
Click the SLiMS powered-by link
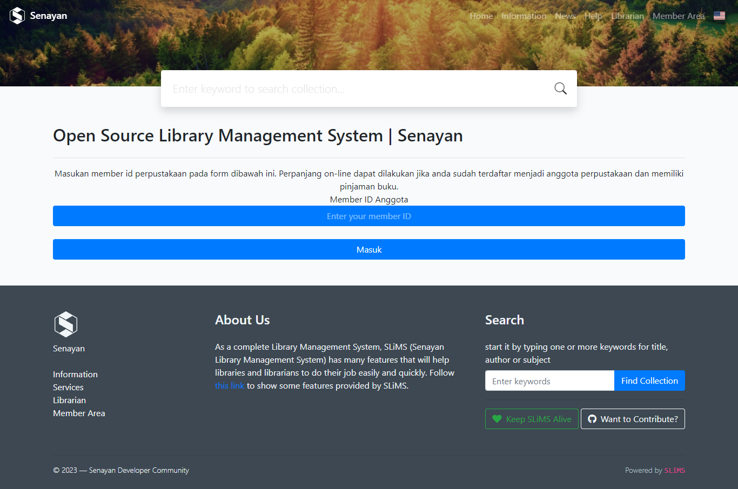pos(675,470)
